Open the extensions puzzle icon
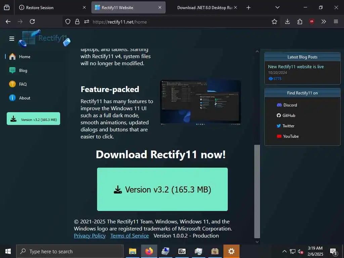The image size is (344, 258). (x=300, y=21)
